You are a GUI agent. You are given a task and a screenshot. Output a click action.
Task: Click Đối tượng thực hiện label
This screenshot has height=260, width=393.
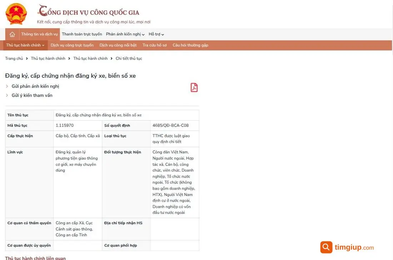[123, 152]
